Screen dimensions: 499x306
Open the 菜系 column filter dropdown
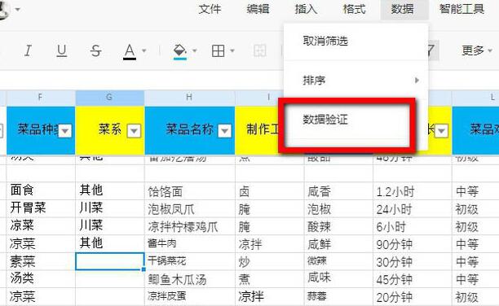(x=134, y=130)
